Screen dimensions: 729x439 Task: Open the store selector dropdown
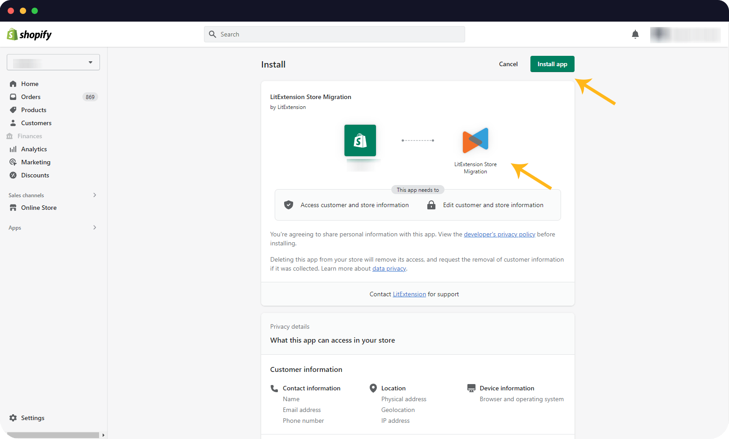click(x=53, y=62)
